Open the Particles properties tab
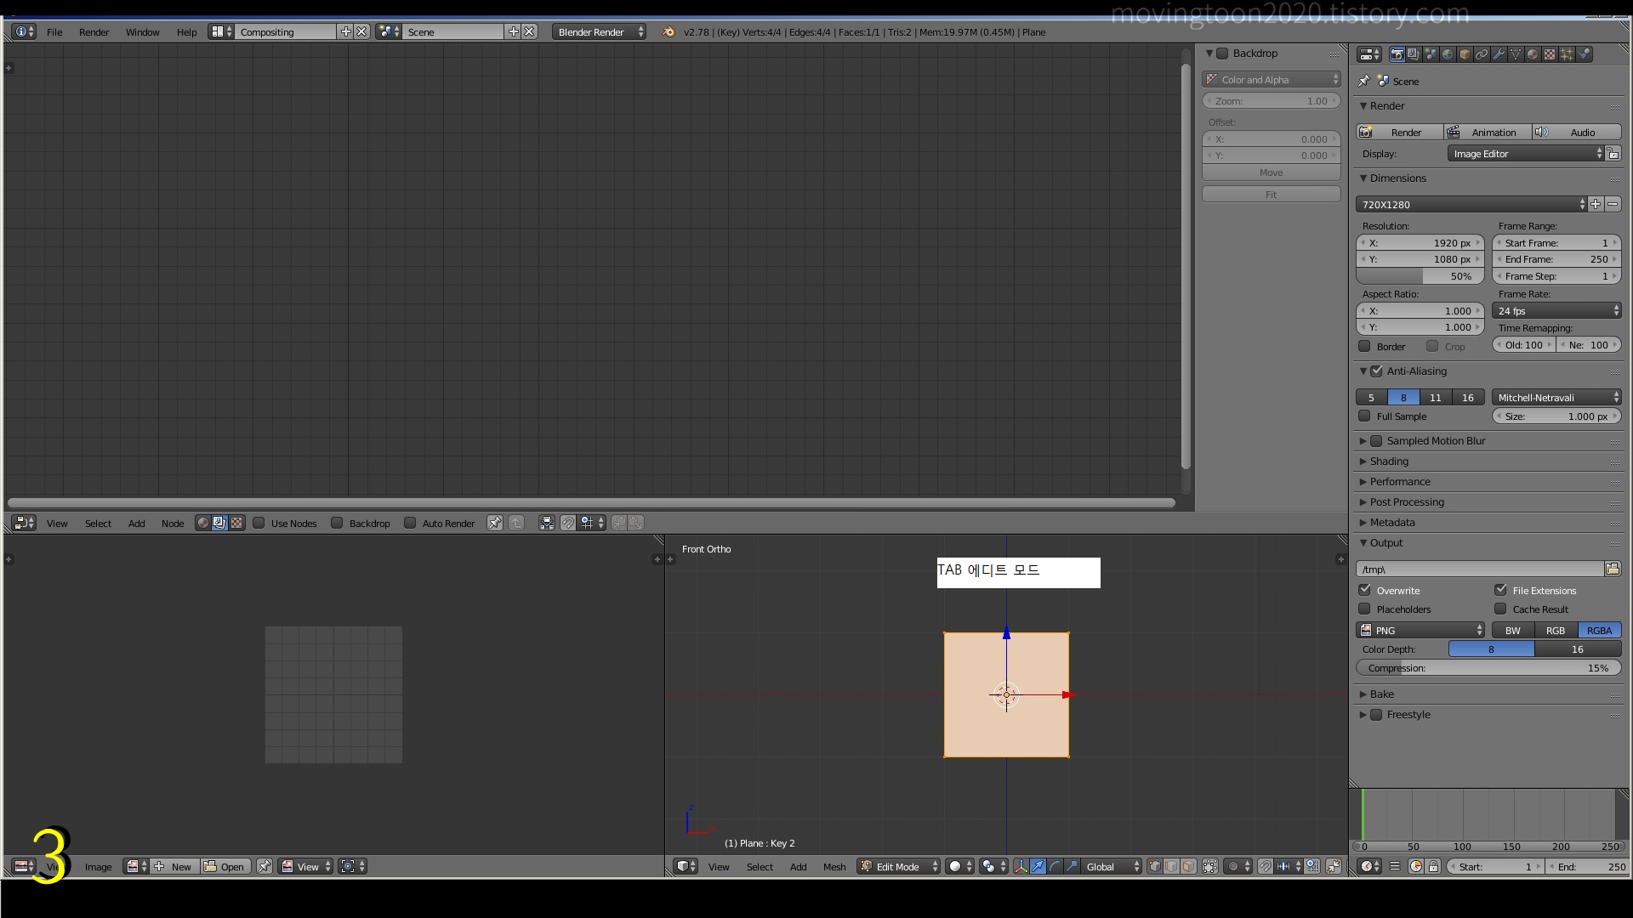This screenshot has width=1633, height=918. click(x=1567, y=54)
